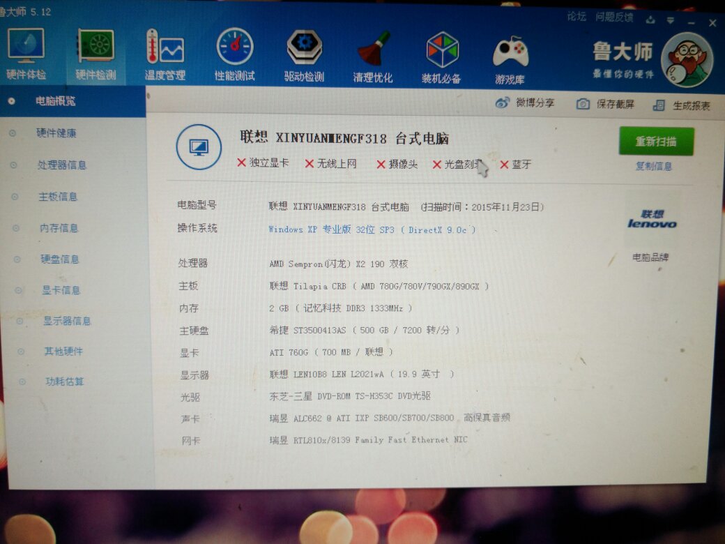Launch 性能测试 performance test
Image resolution: width=725 pixels, height=544 pixels.
234,55
